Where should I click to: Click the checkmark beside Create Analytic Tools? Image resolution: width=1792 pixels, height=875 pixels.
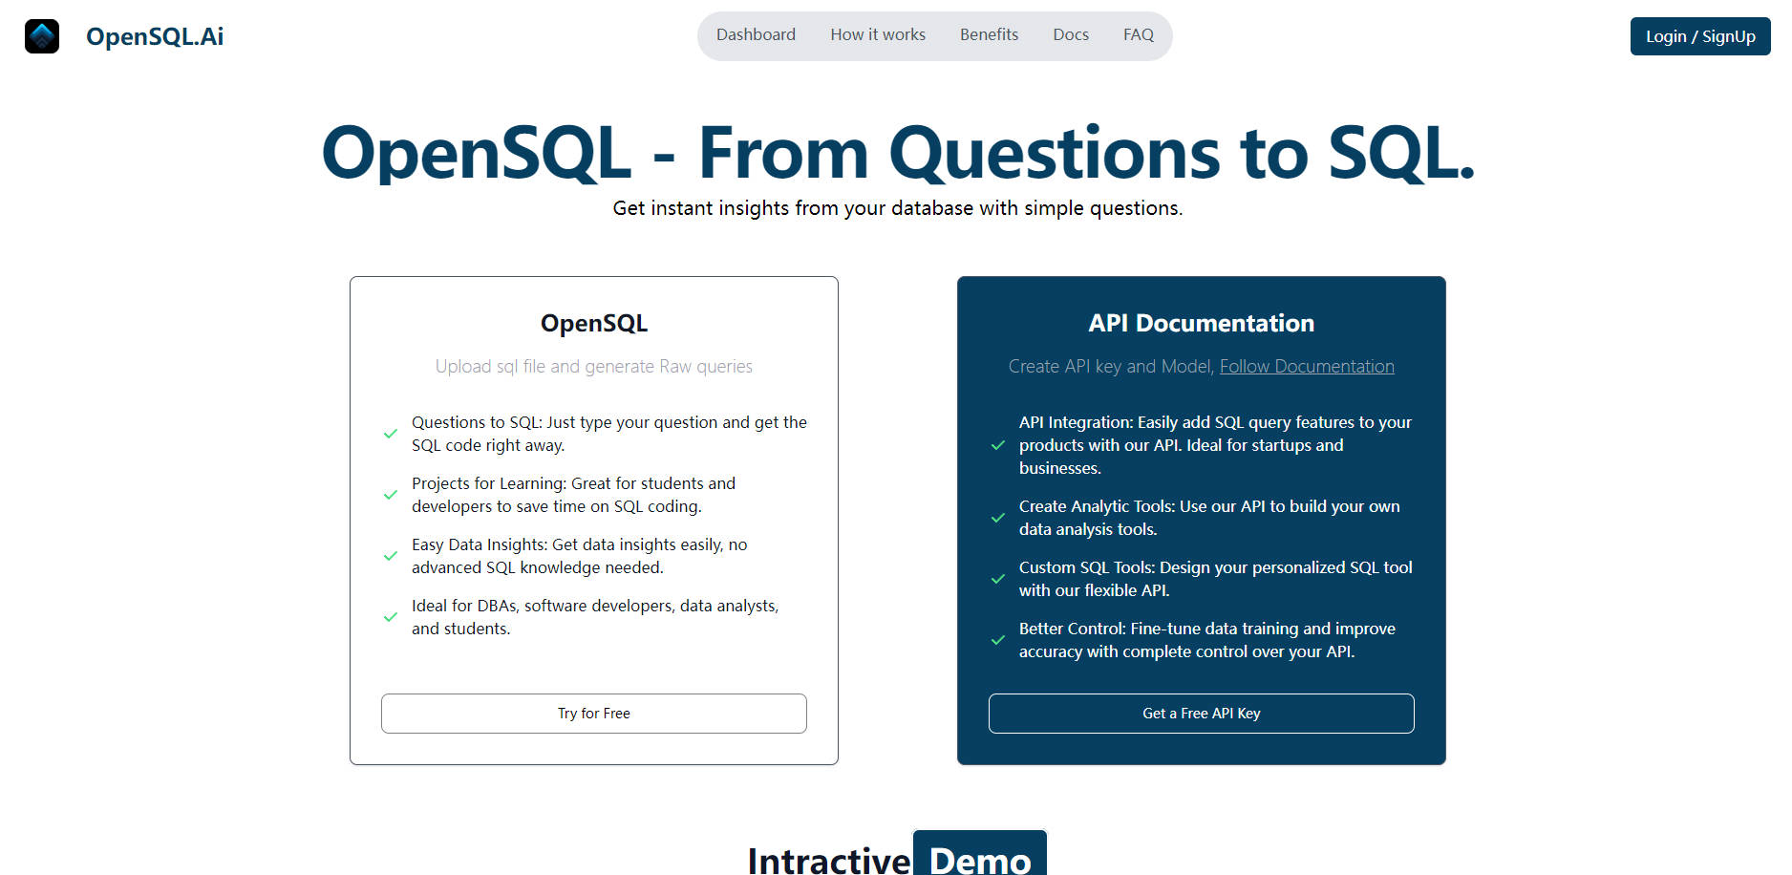(x=996, y=517)
